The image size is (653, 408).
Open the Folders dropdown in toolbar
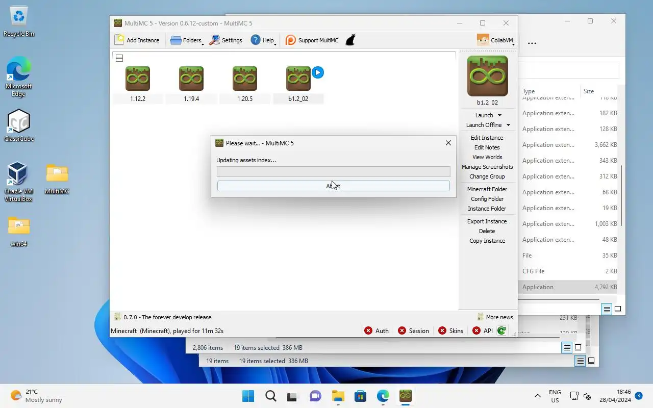[x=187, y=40]
